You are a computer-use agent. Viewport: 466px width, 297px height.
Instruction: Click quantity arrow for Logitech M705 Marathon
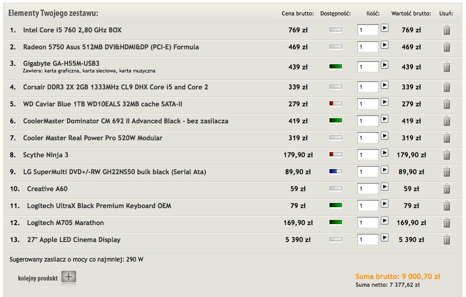pos(385,220)
